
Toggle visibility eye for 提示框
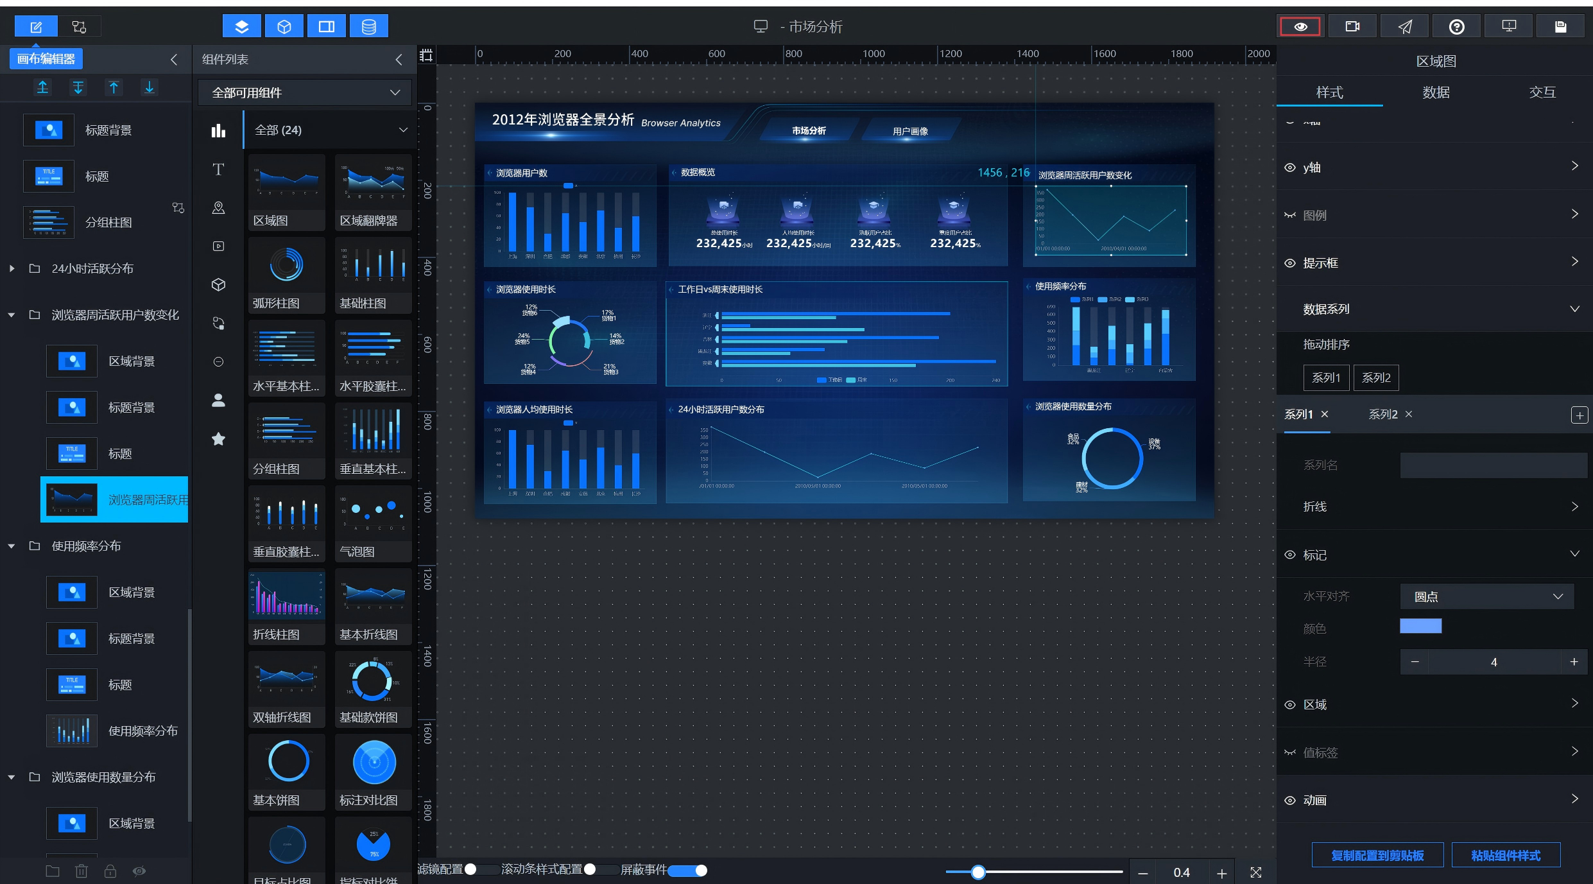coord(1290,263)
